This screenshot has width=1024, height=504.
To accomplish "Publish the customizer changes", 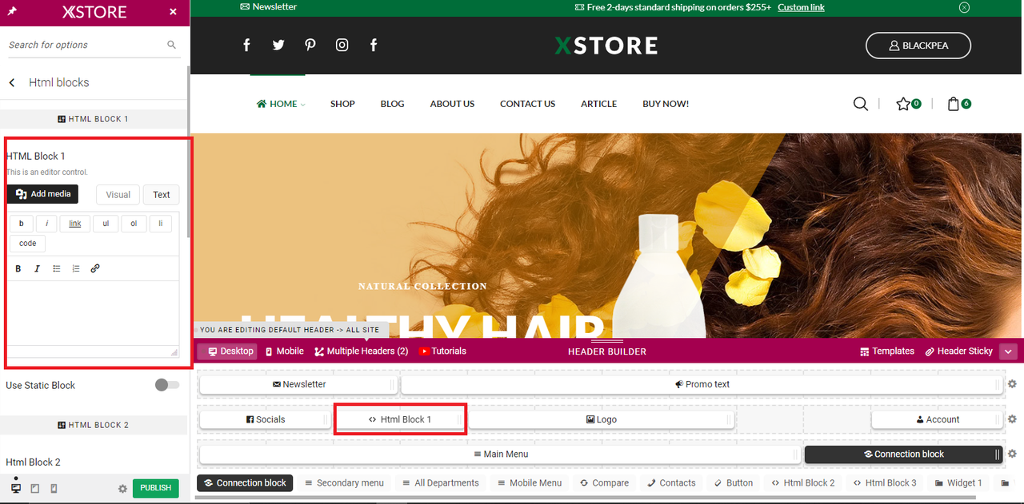I will coord(155,488).
